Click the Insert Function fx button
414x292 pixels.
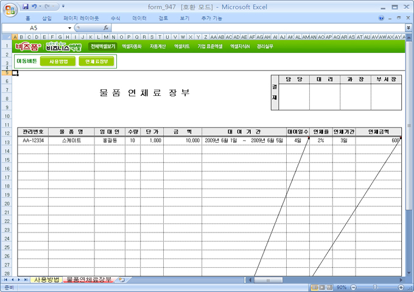click(106, 28)
